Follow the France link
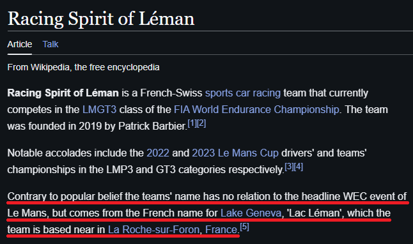The image size is (413, 244). [x=221, y=229]
